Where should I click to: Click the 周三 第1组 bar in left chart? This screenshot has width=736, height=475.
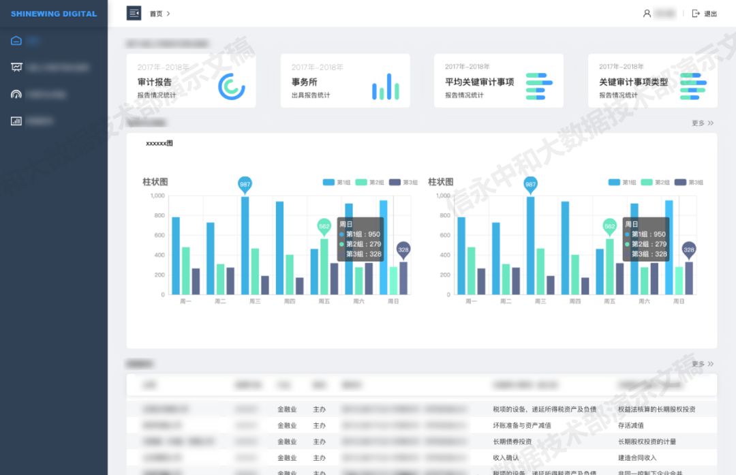pyautogui.click(x=245, y=245)
